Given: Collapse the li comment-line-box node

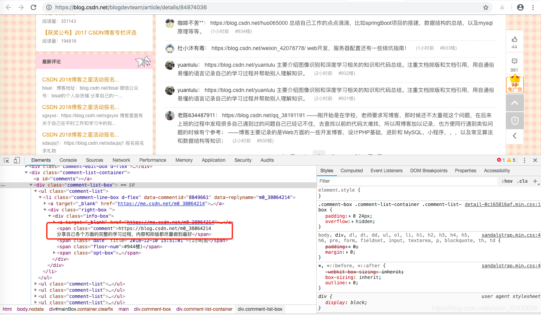Looking at the screenshot, I should coord(40,197).
